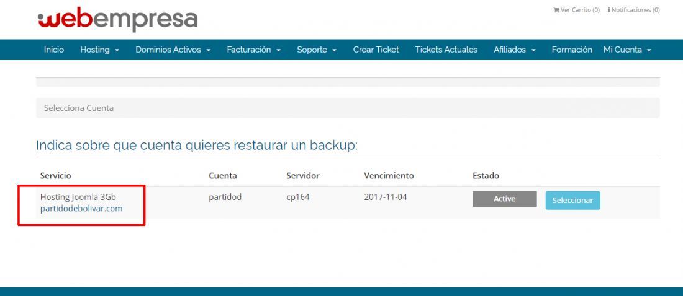Click Hosting Joomla 3Gb service text

78,197
